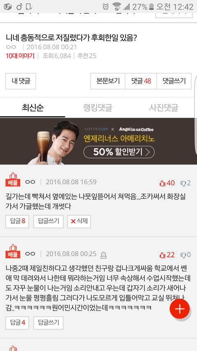Tap 댓글쓰기 to write a comment
This screenshot has height=351, width=197.
[x=174, y=81]
